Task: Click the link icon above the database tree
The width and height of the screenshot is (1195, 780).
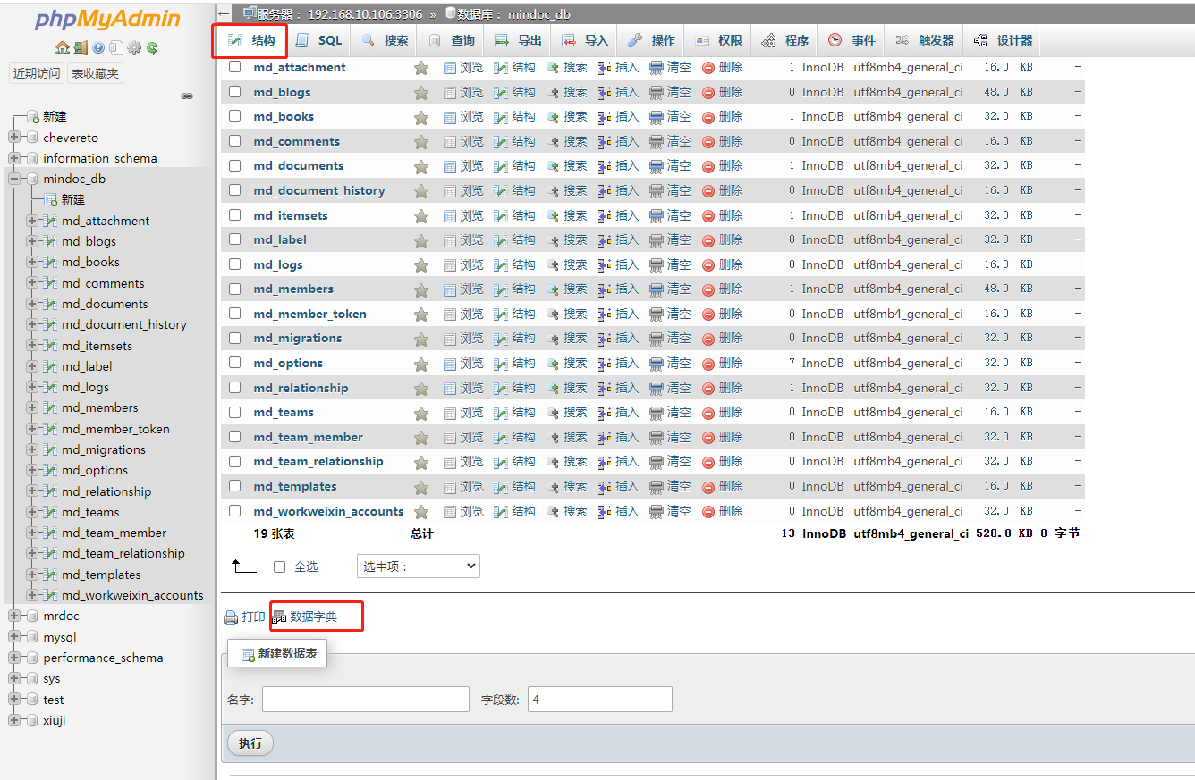Action: (187, 96)
